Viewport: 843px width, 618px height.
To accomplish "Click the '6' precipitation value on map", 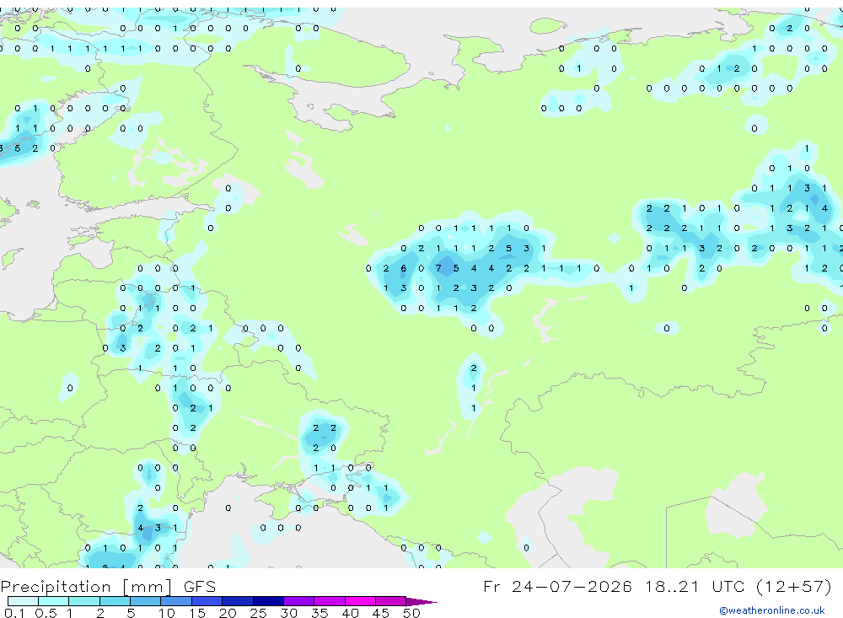I will [403, 268].
